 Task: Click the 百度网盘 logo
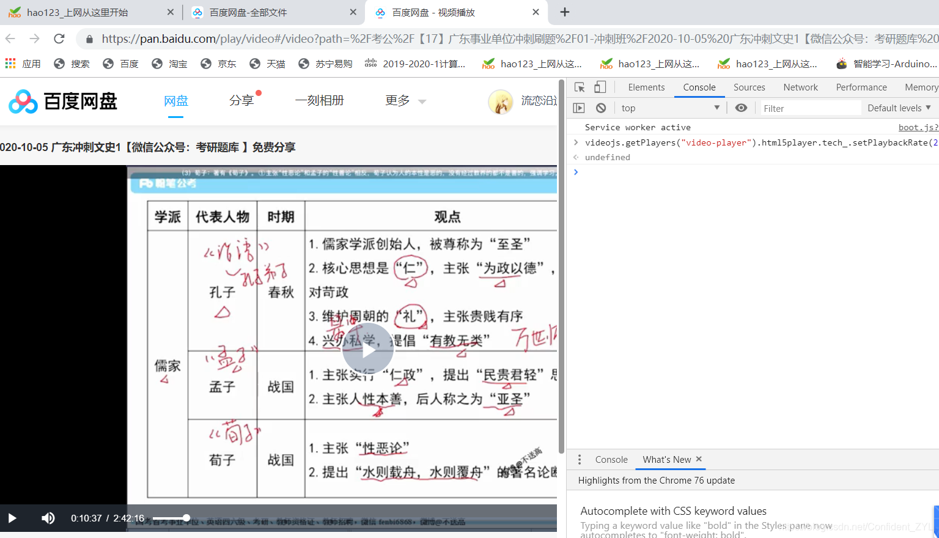click(x=63, y=101)
